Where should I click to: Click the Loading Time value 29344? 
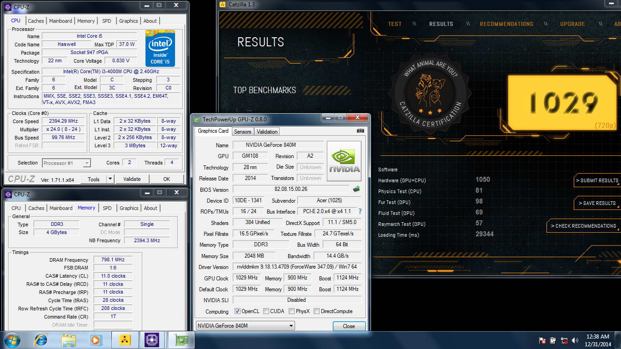(485, 234)
